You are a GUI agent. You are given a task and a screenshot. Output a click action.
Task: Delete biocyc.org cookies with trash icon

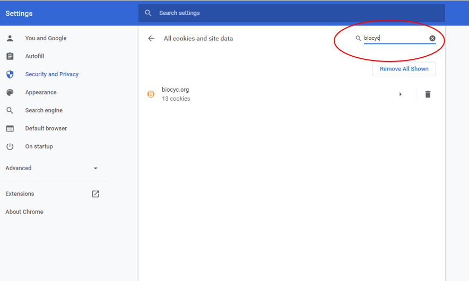click(x=428, y=94)
